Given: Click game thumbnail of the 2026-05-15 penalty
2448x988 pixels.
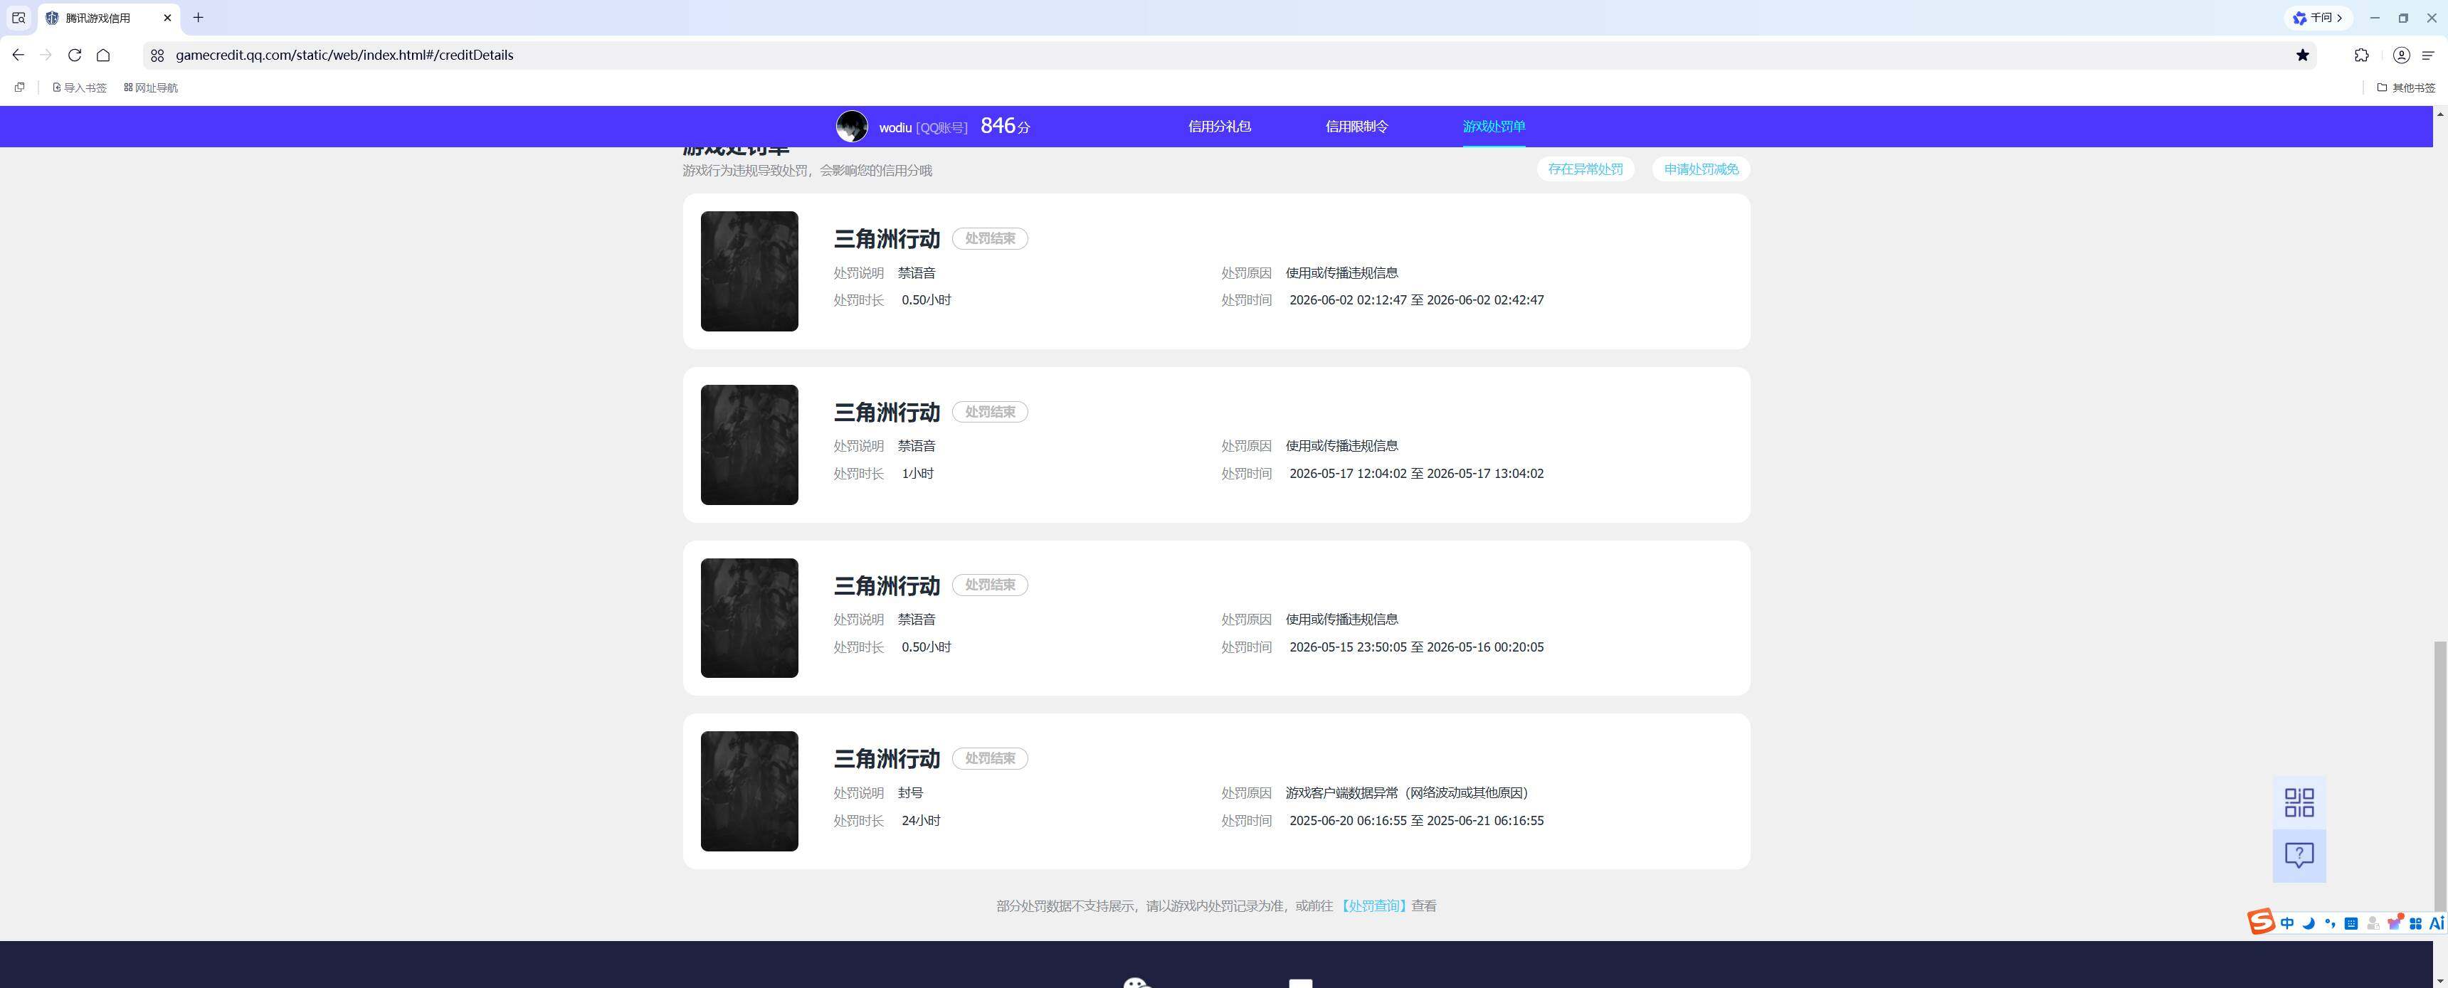Looking at the screenshot, I should [x=749, y=617].
